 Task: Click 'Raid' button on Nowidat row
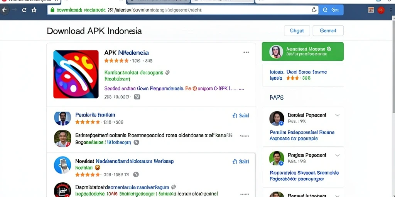coord(241,161)
